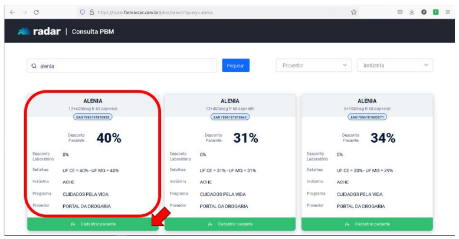Click the 31% patient discount value
Image resolution: width=459 pixels, height=239 pixels.
tap(245, 138)
